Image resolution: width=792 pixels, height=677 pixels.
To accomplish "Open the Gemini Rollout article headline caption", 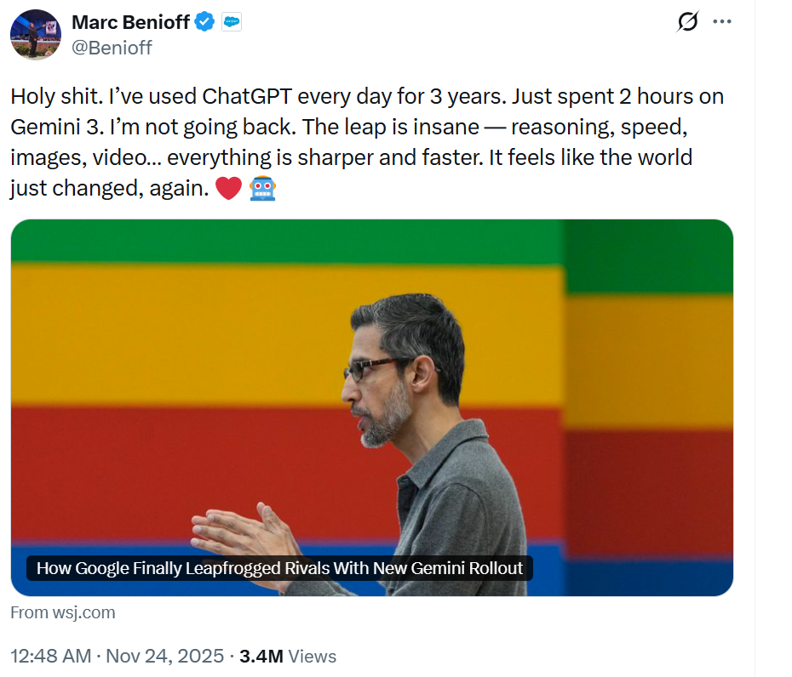I will pyautogui.click(x=279, y=568).
